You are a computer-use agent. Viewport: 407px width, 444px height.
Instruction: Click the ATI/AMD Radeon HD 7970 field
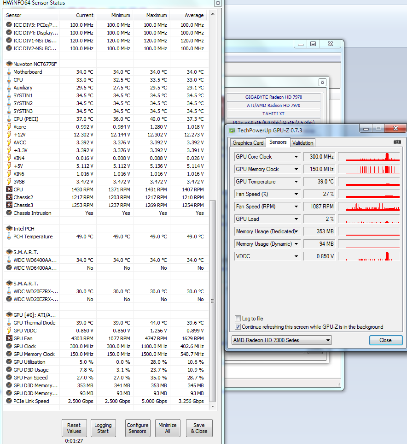(x=273, y=105)
